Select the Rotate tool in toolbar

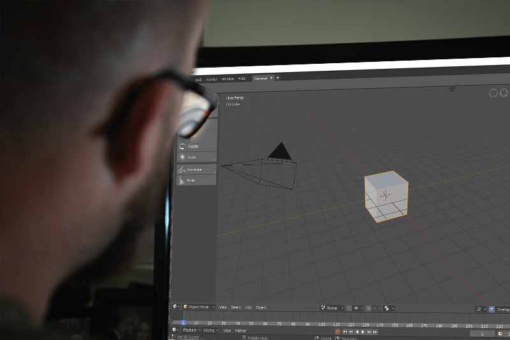coord(194,146)
